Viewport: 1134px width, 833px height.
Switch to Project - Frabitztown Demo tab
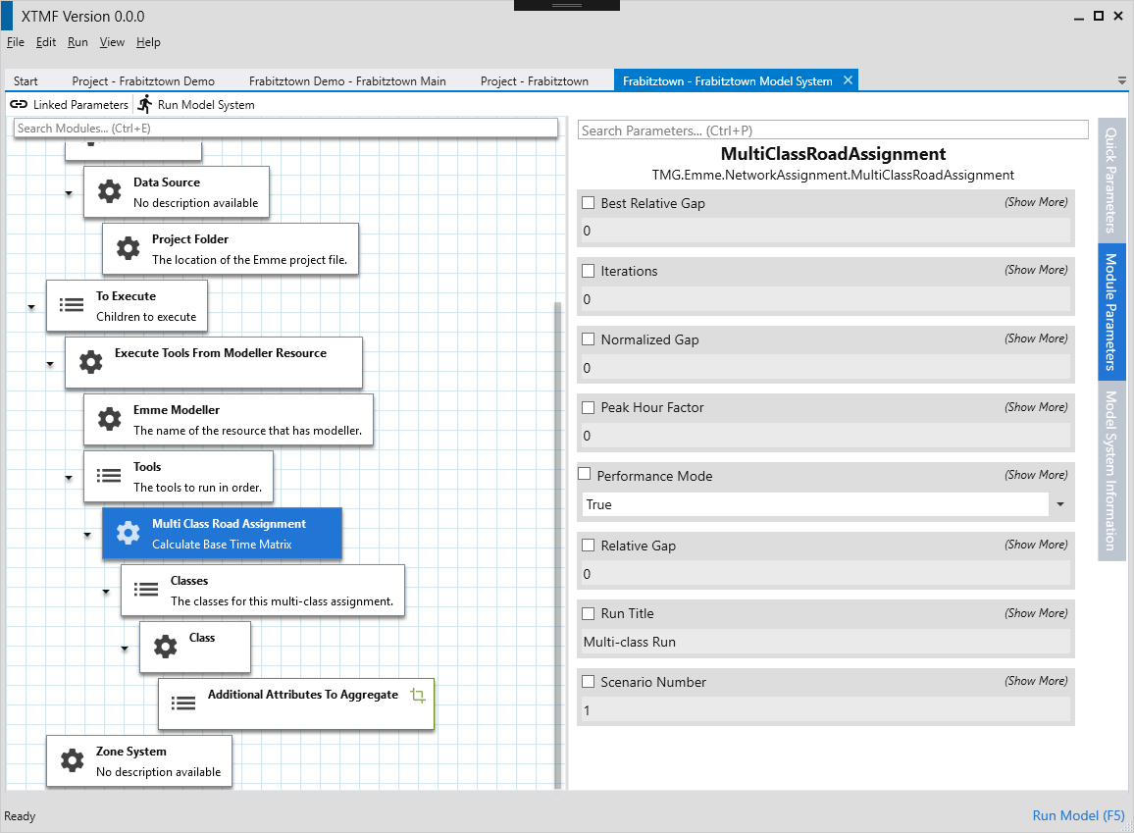pyautogui.click(x=143, y=81)
